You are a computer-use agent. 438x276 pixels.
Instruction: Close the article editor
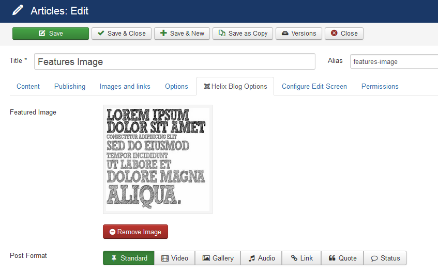[x=344, y=34]
